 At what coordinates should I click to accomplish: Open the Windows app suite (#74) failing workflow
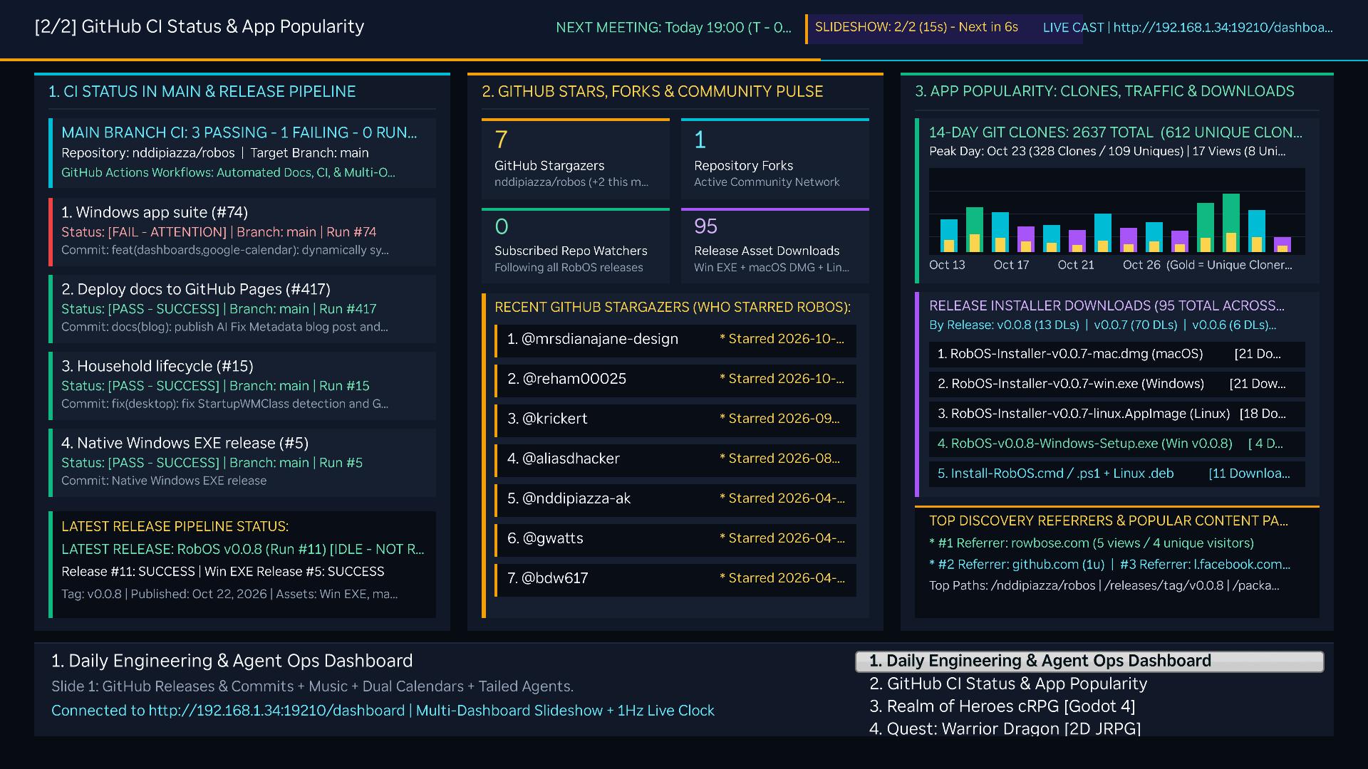point(242,231)
